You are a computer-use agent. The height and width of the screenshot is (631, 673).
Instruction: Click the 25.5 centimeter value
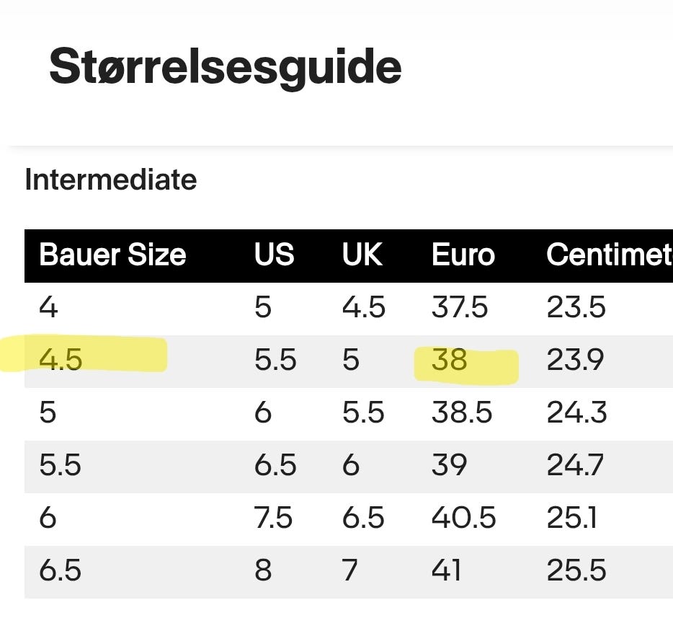click(576, 570)
